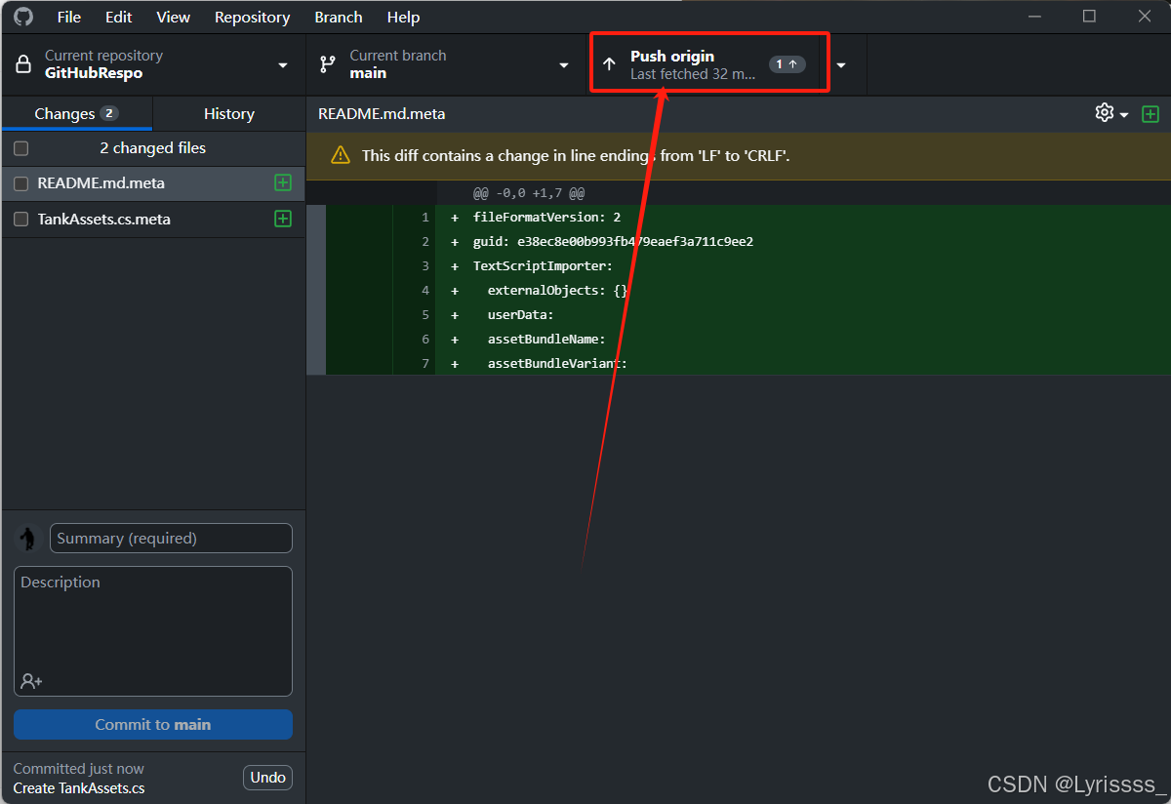Select the TankAssets.cs.meta file row
The height and width of the screenshot is (804, 1171).
[x=153, y=220]
